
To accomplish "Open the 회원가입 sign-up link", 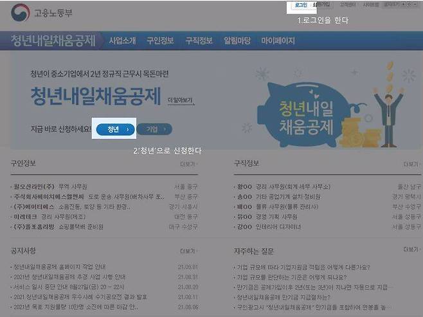I will pyautogui.click(x=321, y=5).
